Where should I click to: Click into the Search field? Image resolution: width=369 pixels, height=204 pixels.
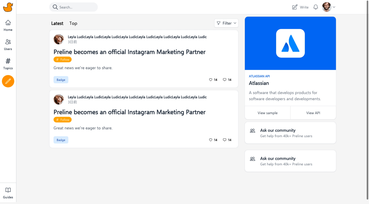click(x=74, y=7)
